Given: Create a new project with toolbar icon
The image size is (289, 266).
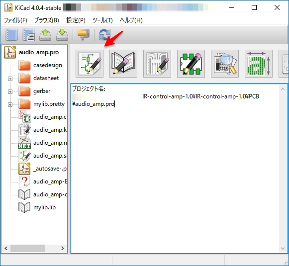Looking at the screenshot, I should coord(11,35).
